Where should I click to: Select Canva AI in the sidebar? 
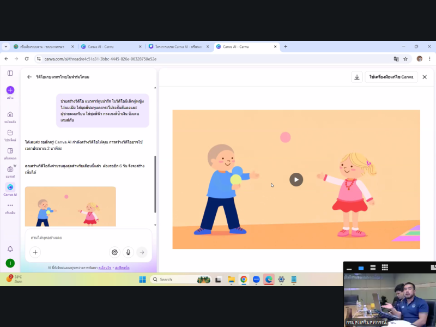(10, 187)
